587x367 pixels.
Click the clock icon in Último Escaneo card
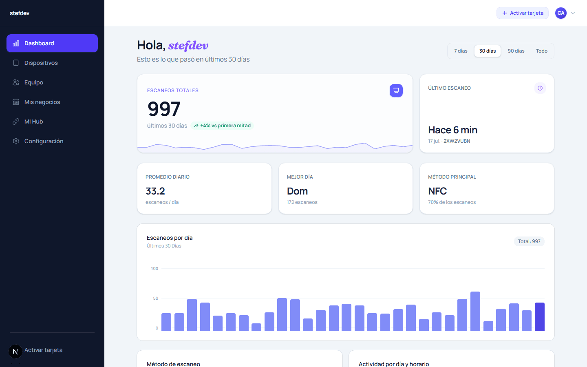540,88
